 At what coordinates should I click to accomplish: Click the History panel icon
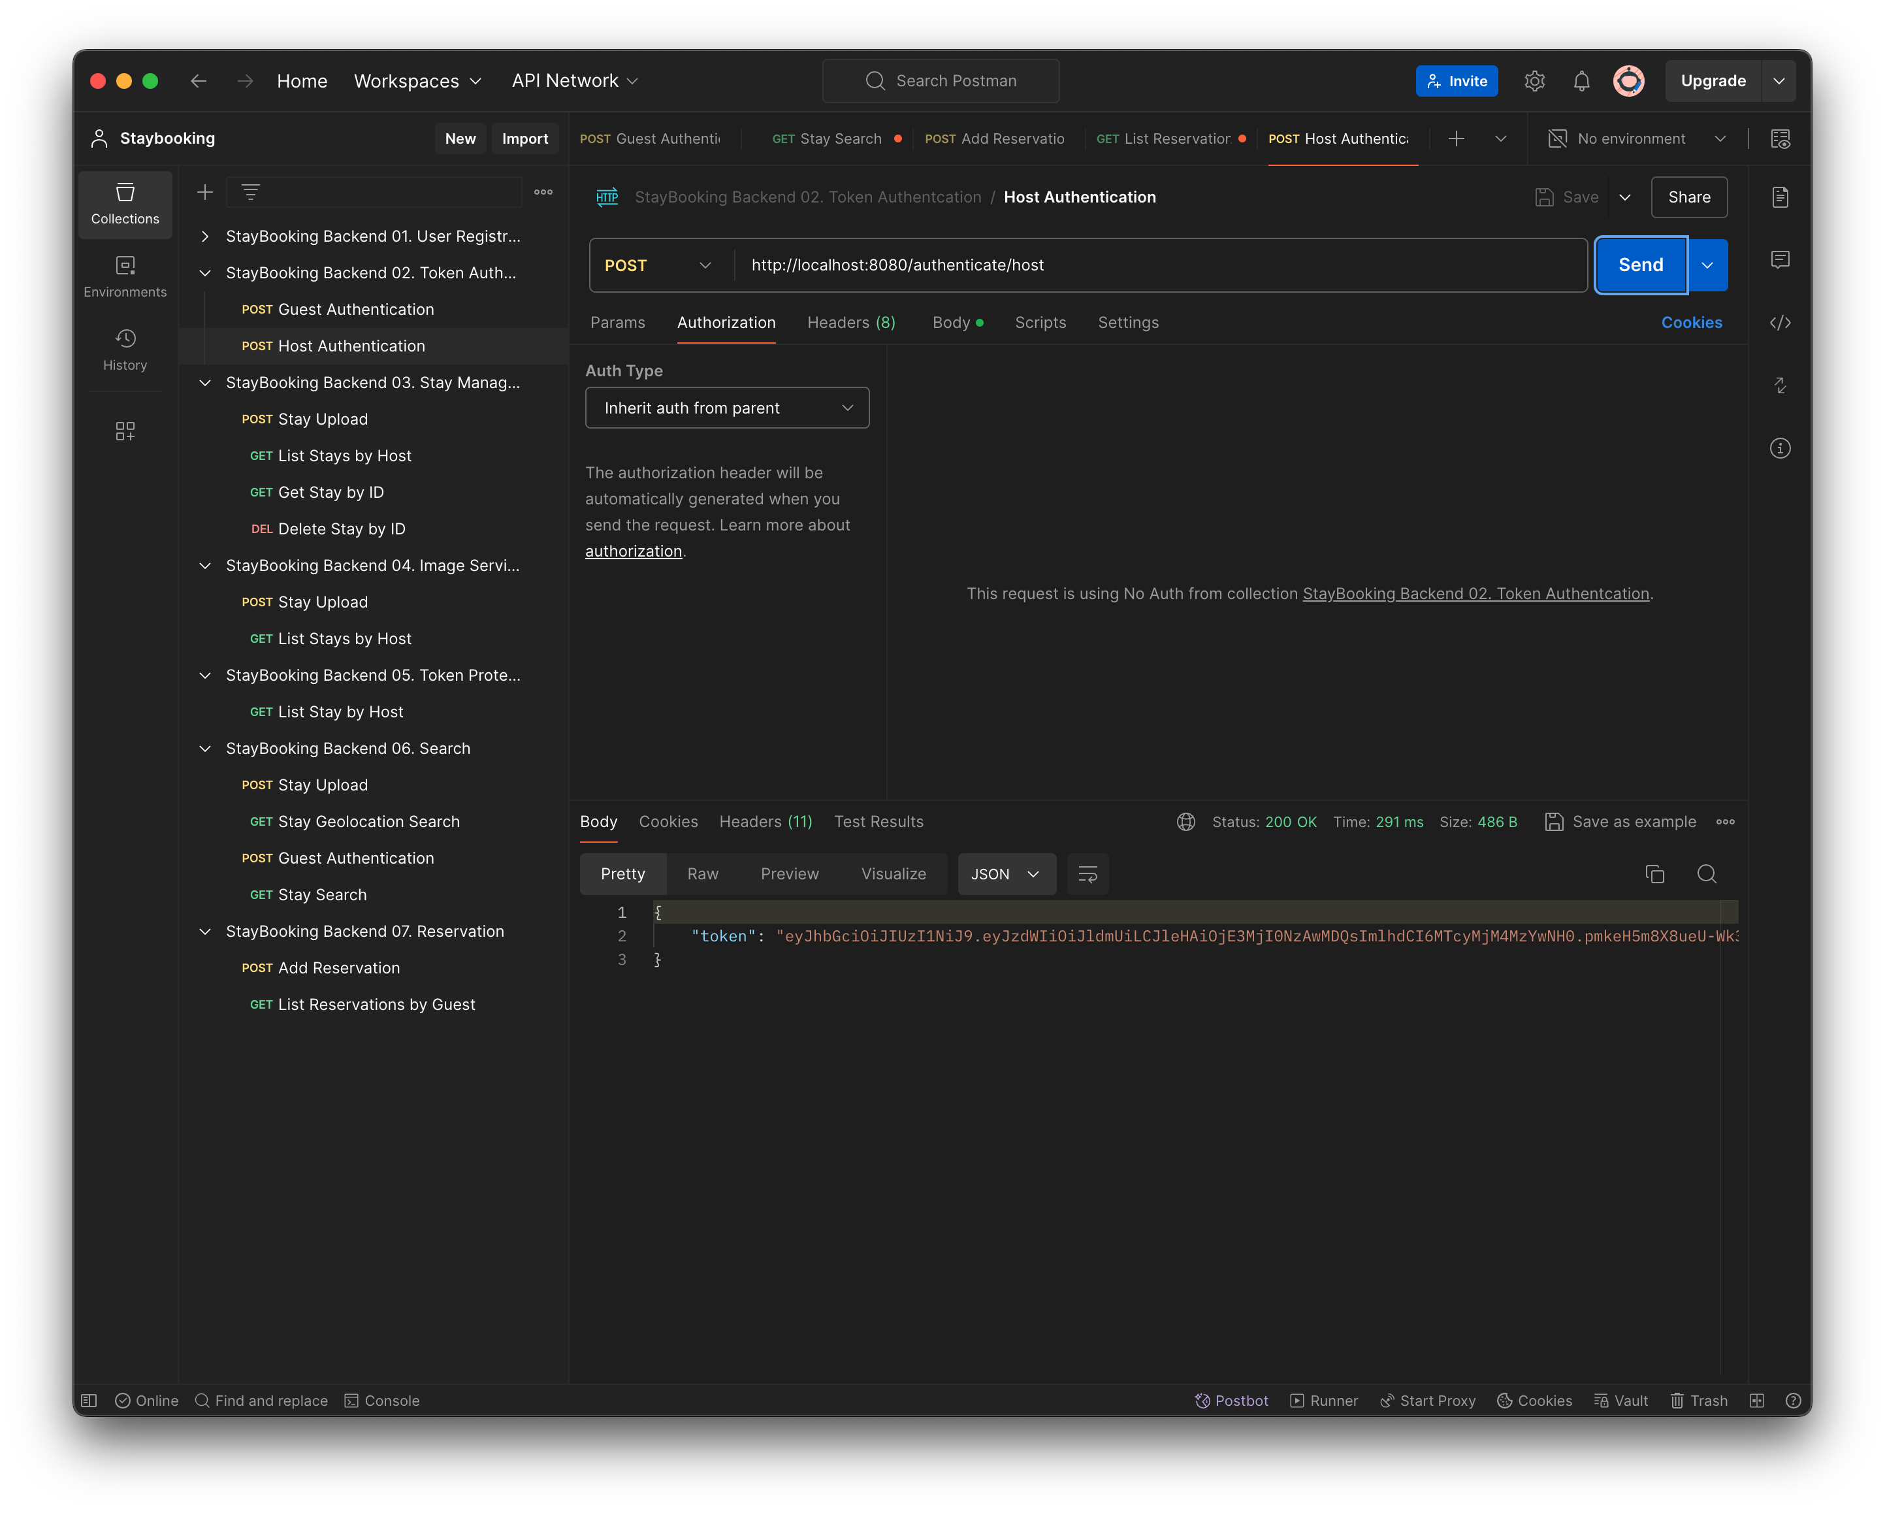click(x=125, y=346)
